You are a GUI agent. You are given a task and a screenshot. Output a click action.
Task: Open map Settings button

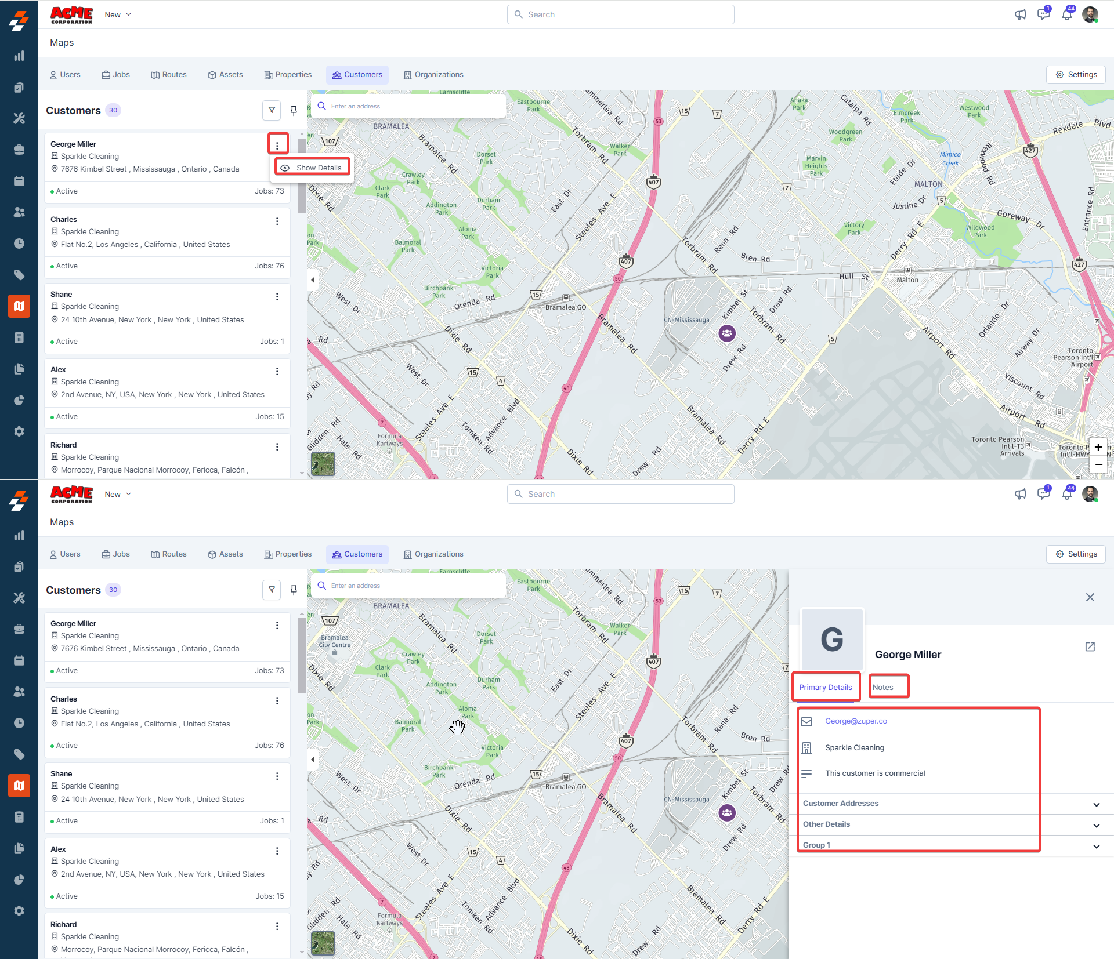1076,75
